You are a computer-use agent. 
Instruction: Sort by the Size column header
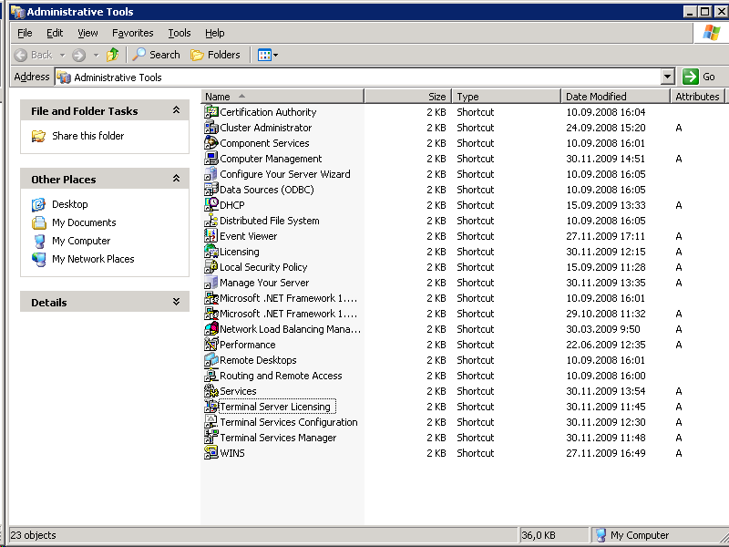407,97
